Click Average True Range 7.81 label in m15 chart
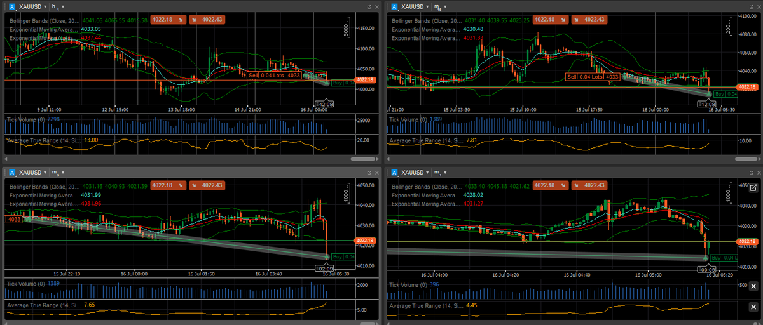763x325 pixels. click(x=433, y=140)
